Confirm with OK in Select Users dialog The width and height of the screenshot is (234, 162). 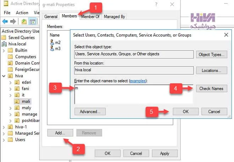coord(186,112)
